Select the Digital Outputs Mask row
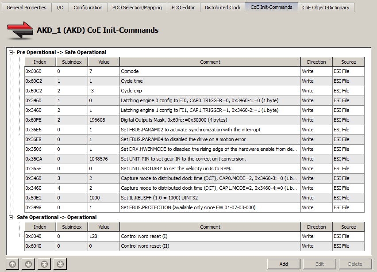 click(194, 120)
